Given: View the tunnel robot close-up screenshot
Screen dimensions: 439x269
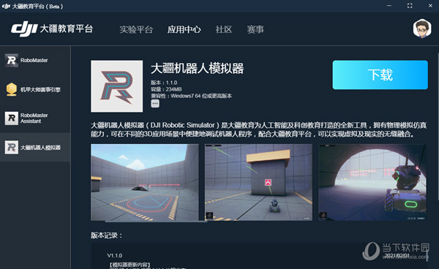Looking at the screenshot, I should click(x=372, y=182).
